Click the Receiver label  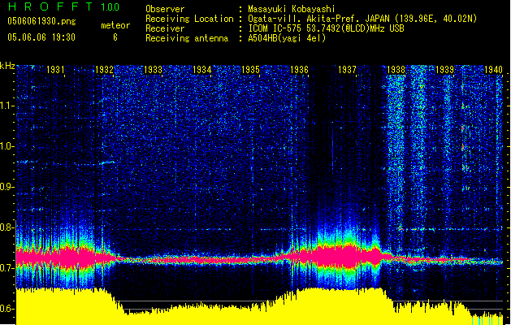(x=165, y=28)
